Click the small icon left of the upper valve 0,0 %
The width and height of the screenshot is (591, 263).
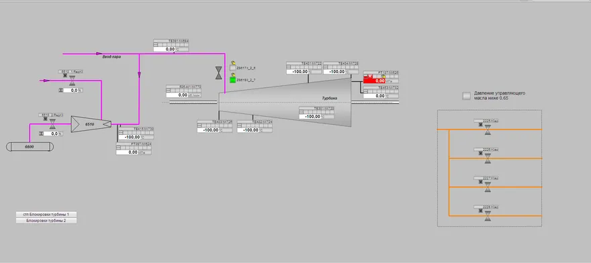point(61,91)
